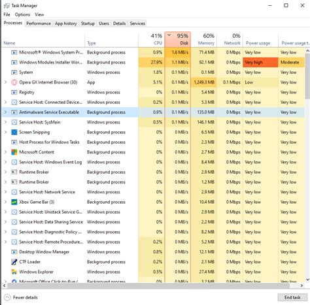Image resolution: width=310 pixels, height=305 pixels.
Task: Click the Opera GX Internet Browser icon
Action: coord(14,82)
